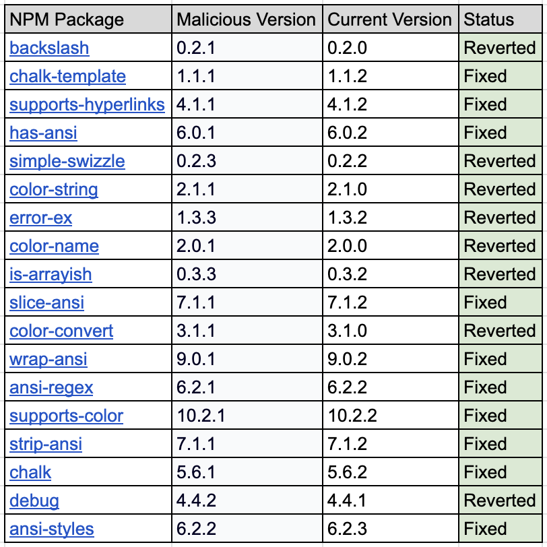Follow the slice-ansi link

(x=46, y=302)
